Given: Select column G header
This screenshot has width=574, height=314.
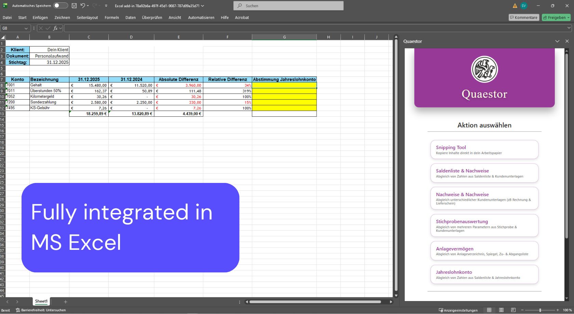Looking at the screenshot, I should click(284, 37).
